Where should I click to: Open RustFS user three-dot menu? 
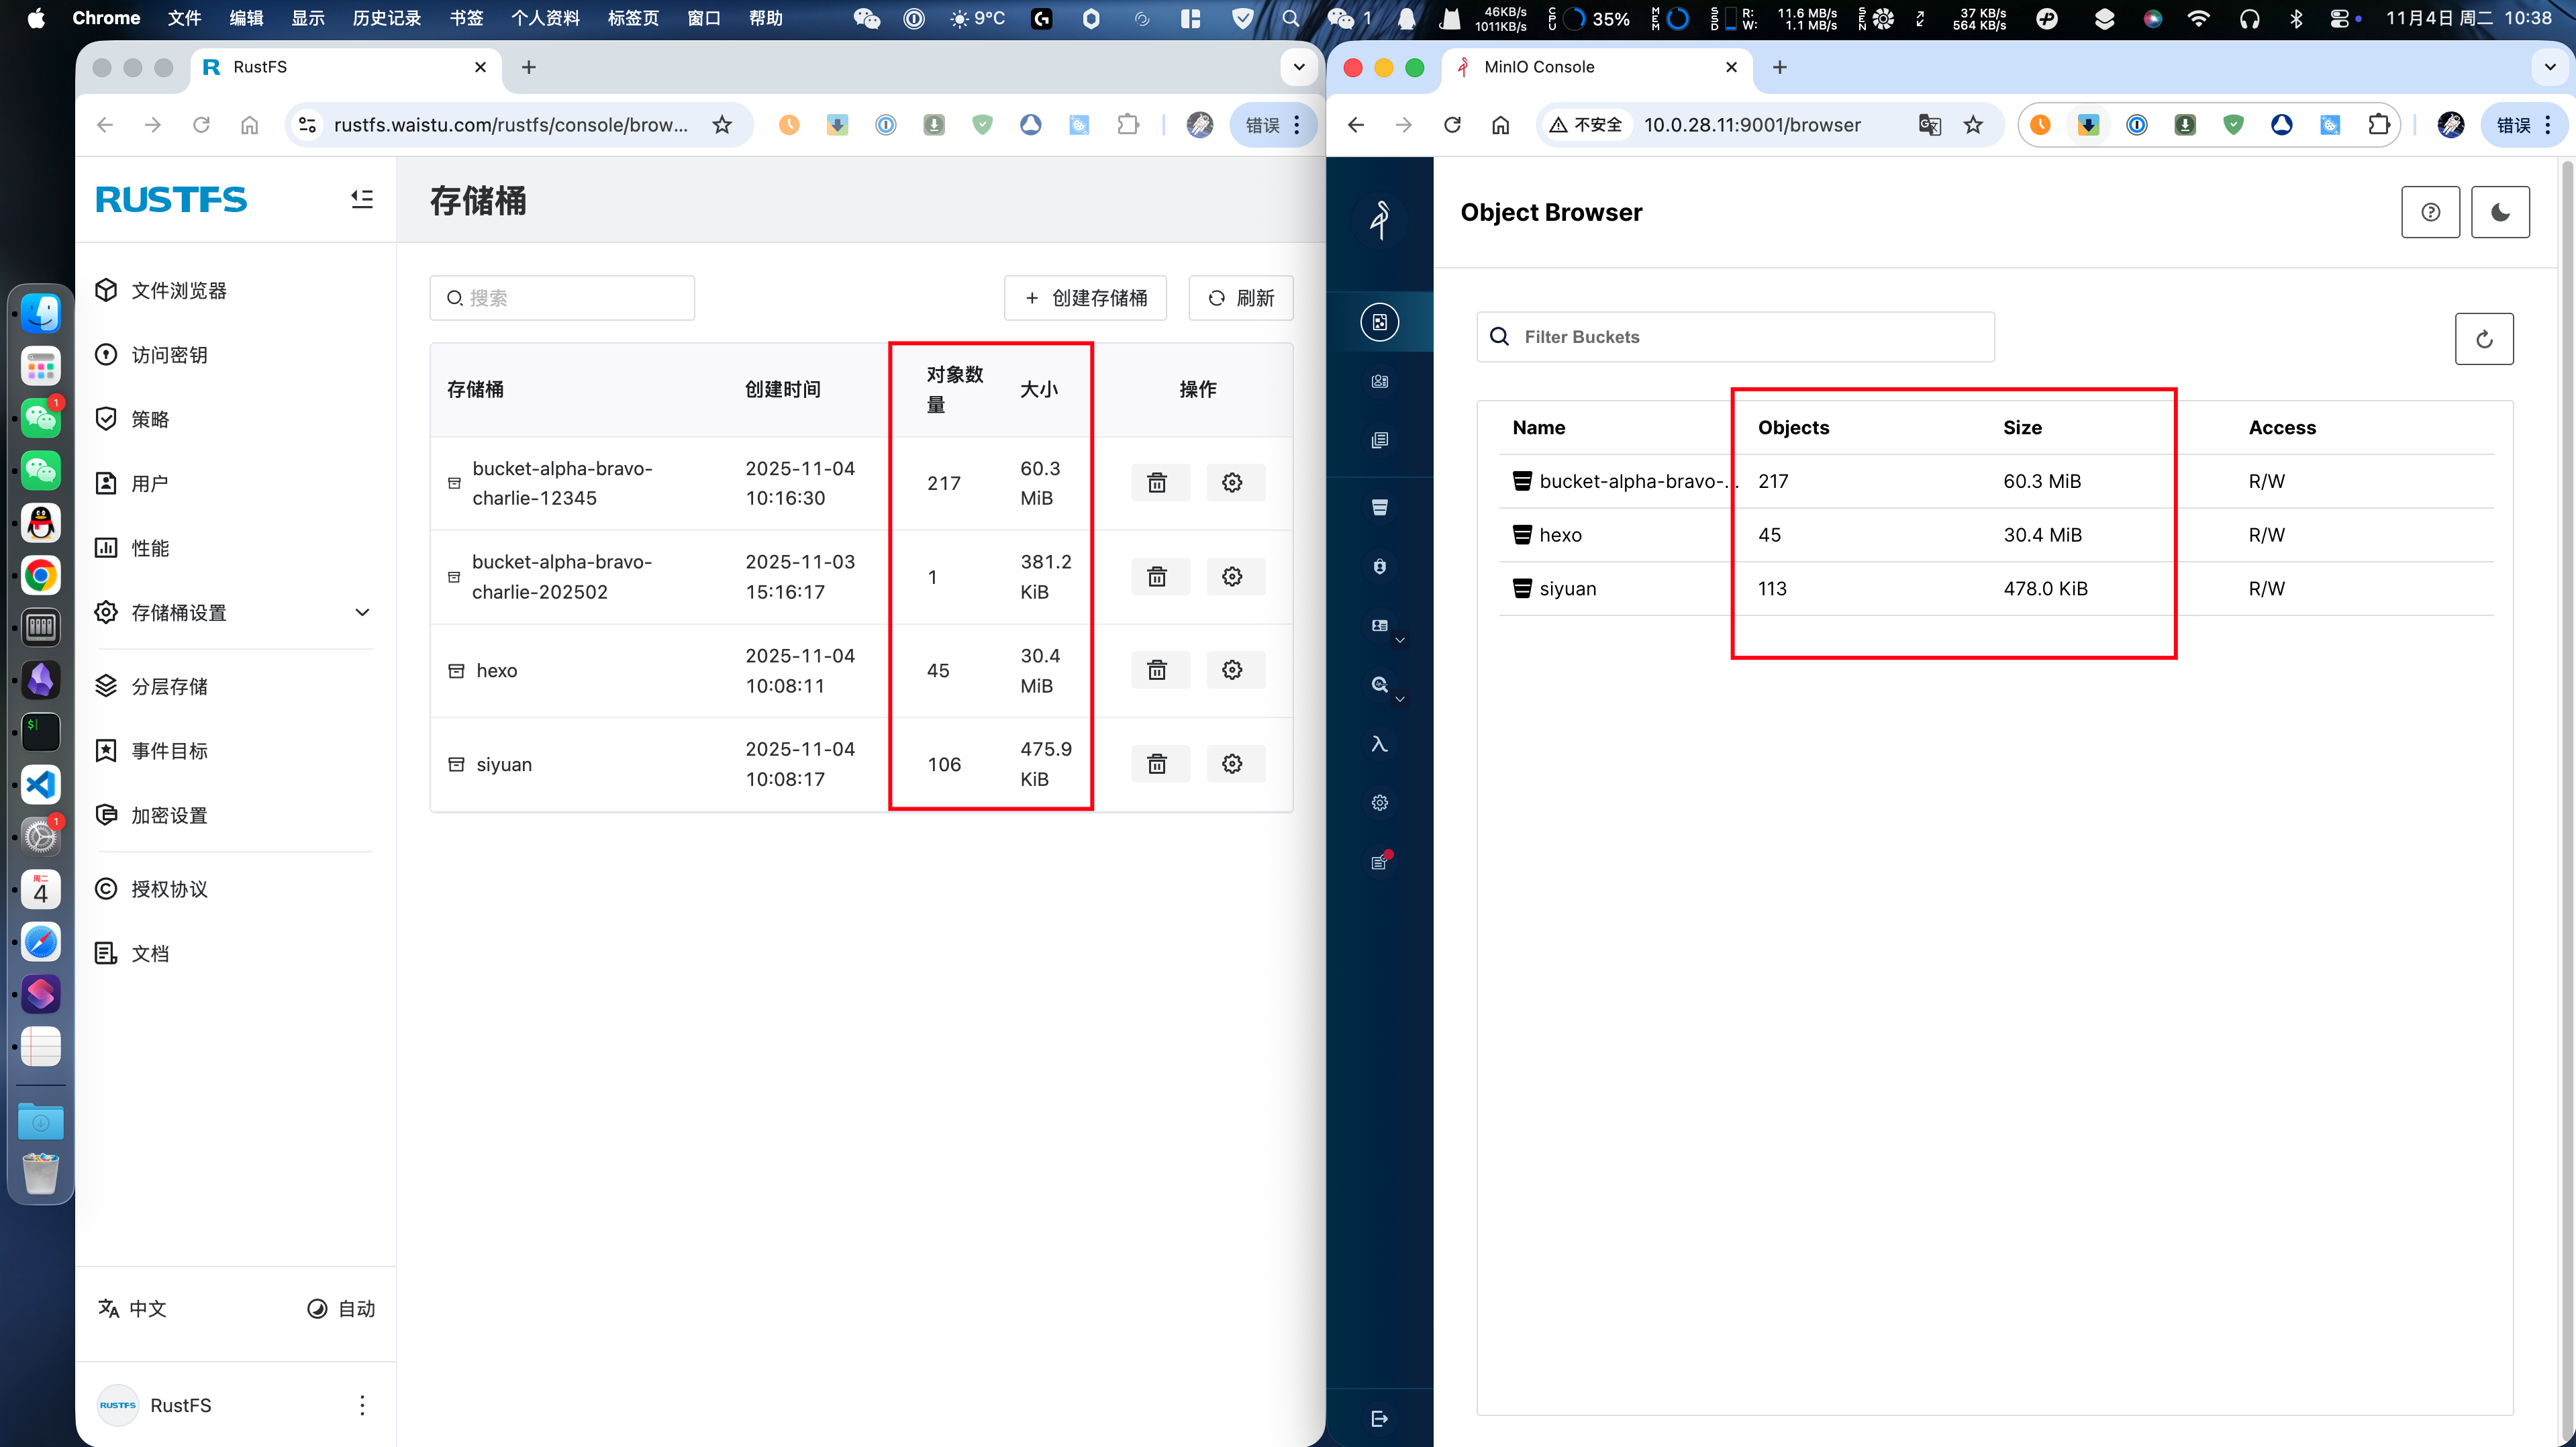tap(362, 1405)
